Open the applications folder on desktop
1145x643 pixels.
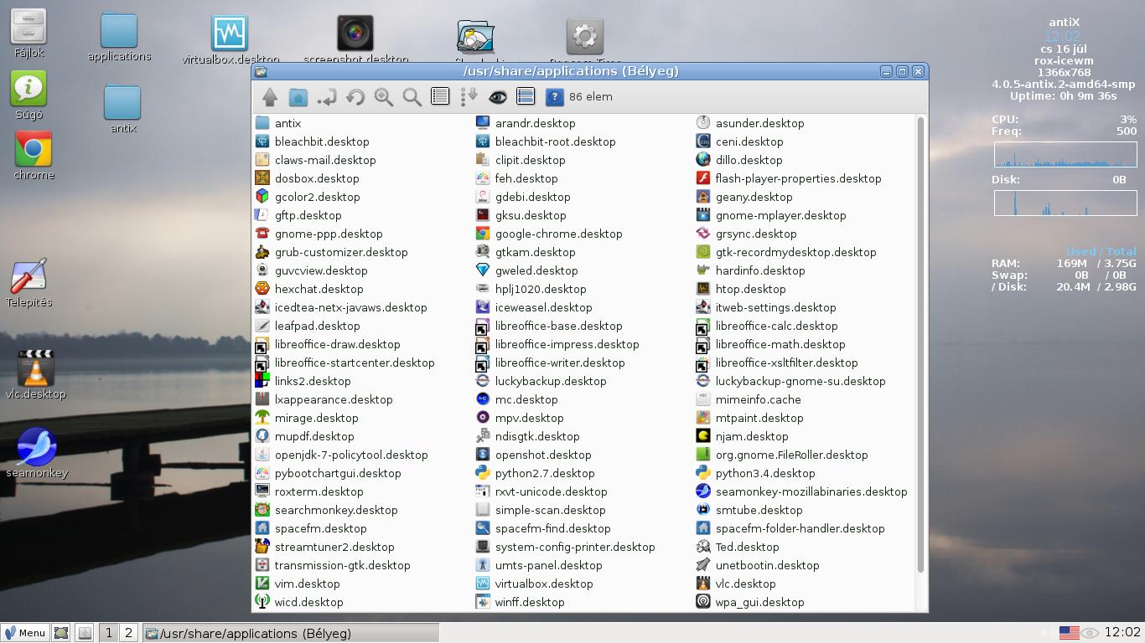119,37
